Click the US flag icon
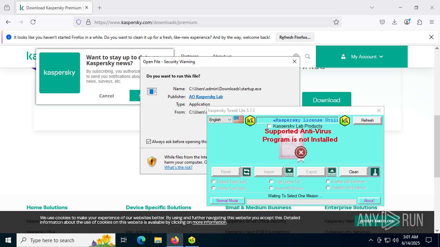This screenshot has width=440, height=247. click(239, 120)
